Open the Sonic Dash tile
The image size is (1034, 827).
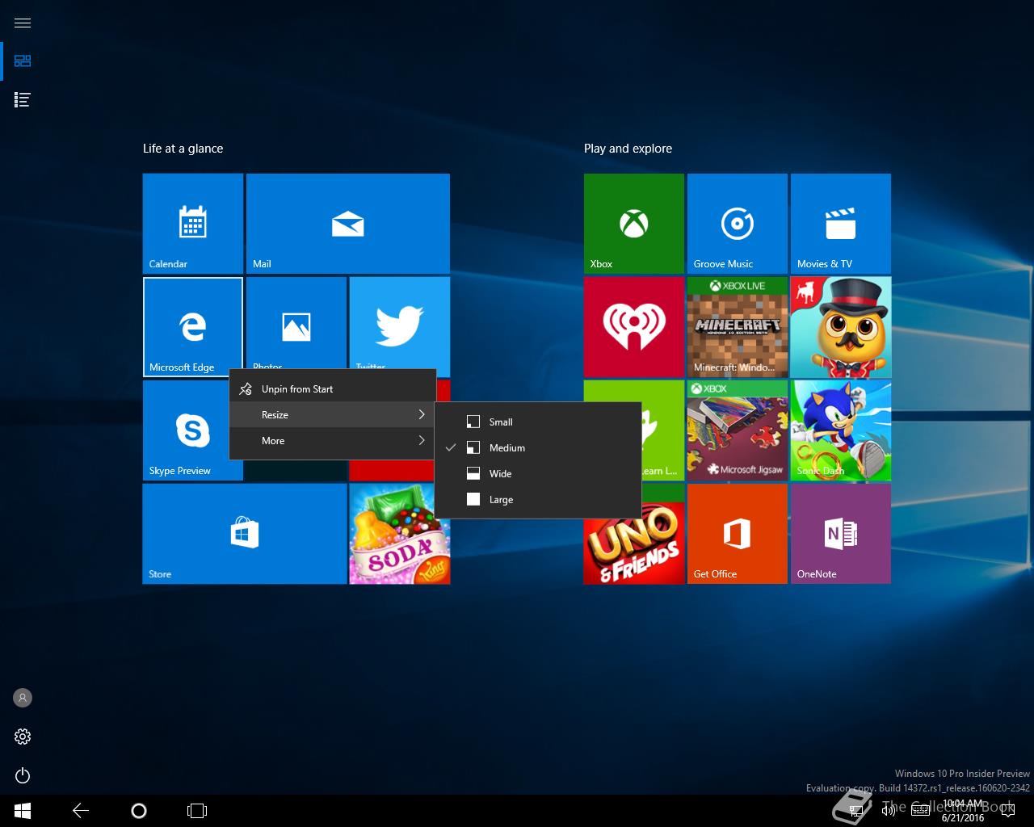pos(841,430)
